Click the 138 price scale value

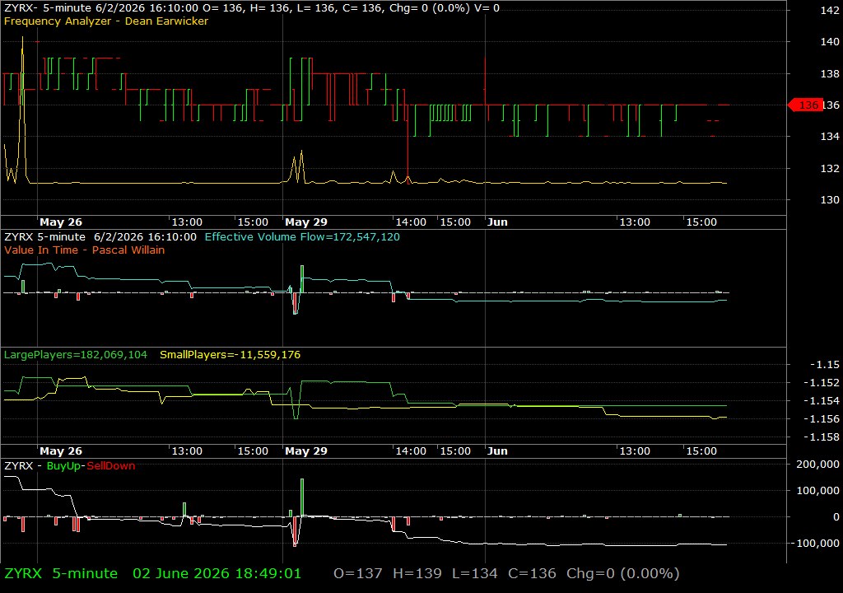click(x=830, y=74)
